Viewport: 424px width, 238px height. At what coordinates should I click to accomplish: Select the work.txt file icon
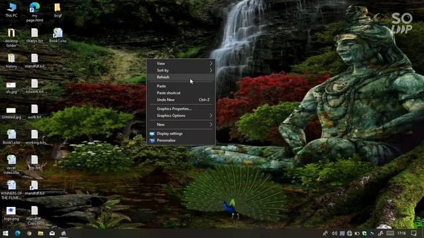[x=34, y=112]
